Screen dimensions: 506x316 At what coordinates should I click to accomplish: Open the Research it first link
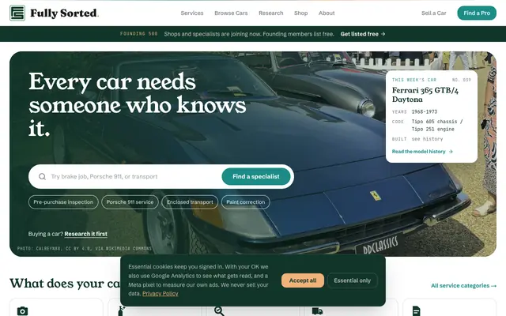click(x=86, y=234)
